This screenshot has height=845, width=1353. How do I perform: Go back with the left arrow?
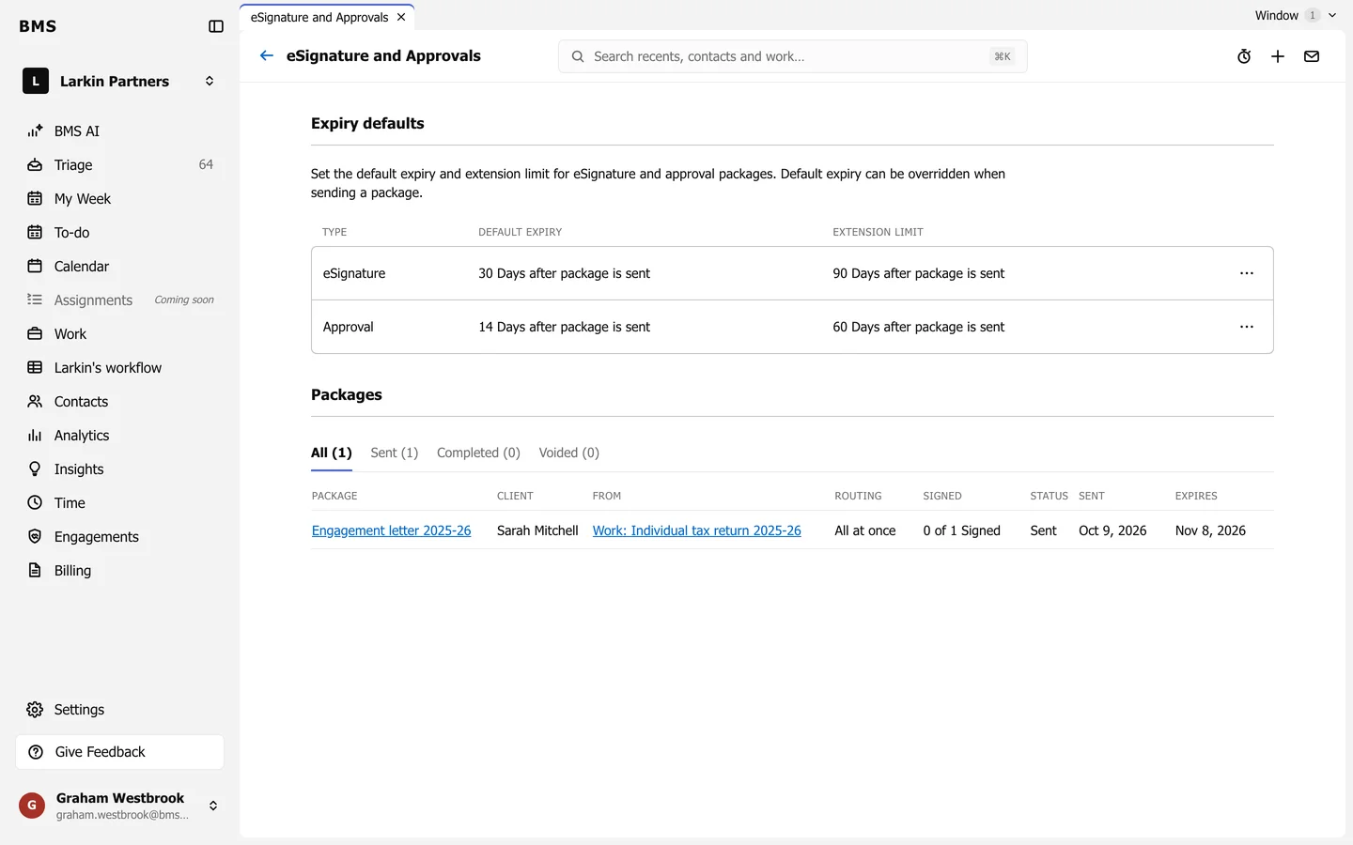coord(267,55)
